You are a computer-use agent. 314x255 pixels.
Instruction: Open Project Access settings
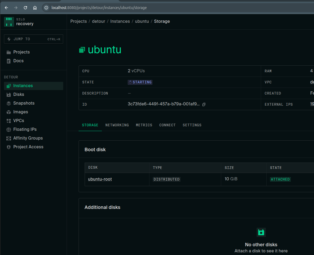coord(28,147)
